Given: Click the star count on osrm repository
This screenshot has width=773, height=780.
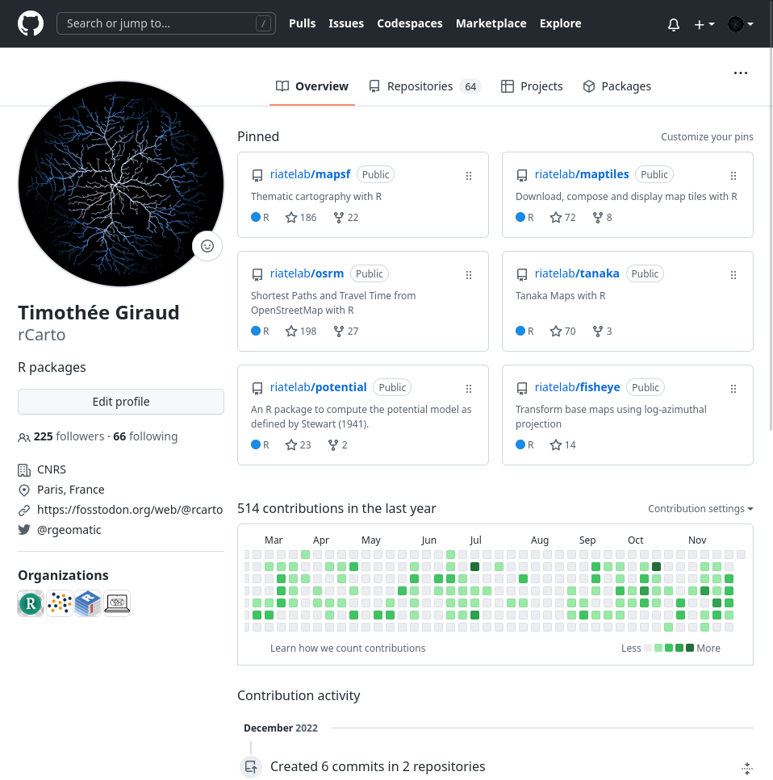Looking at the screenshot, I should point(301,331).
